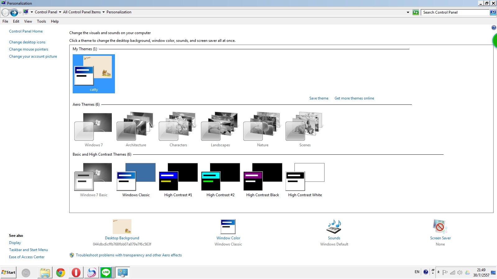The image size is (497, 279).
Task: Select the Windows 7 Basic theme
Action: click(x=94, y=180)
